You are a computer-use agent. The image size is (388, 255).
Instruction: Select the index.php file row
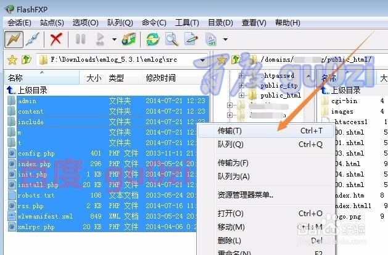(x=102, y=164)
